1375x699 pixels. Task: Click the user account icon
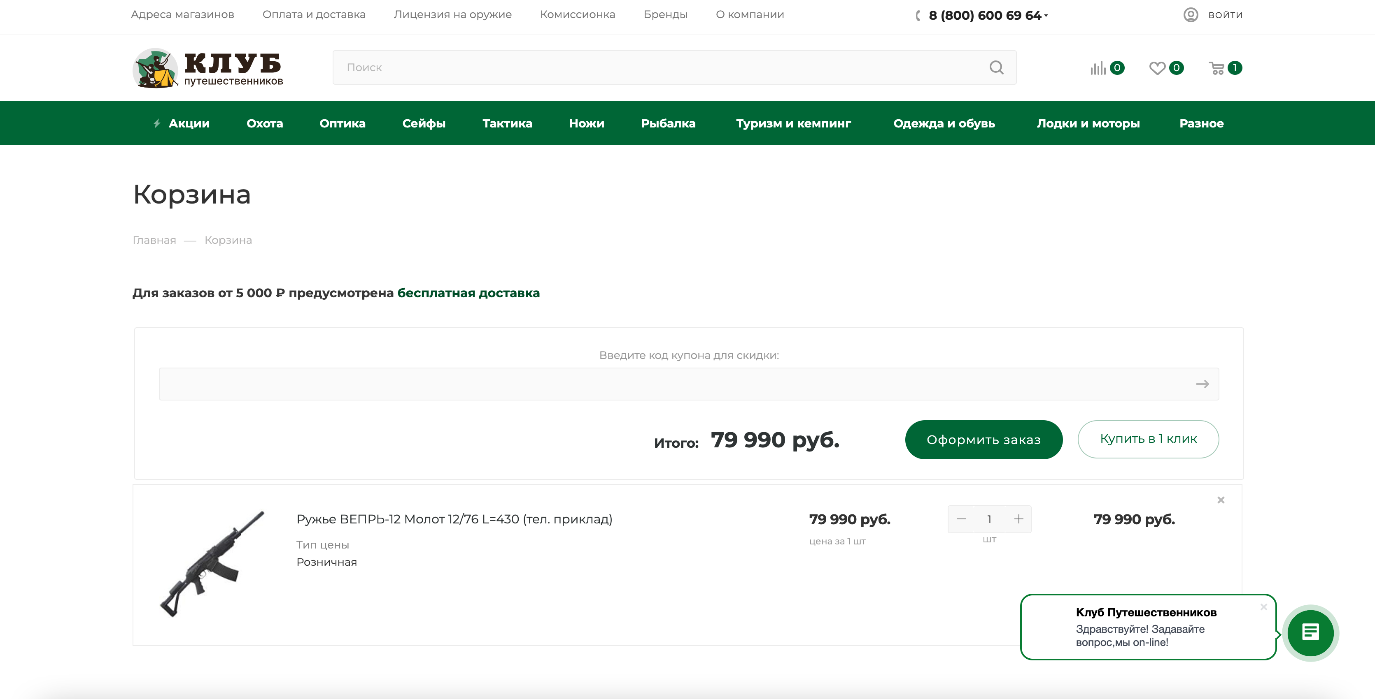[1190, 15]
